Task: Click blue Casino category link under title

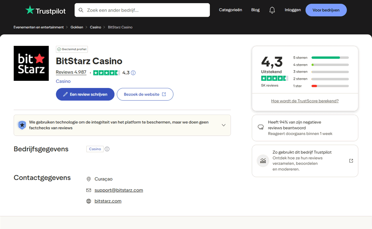Action: point(63,81)
